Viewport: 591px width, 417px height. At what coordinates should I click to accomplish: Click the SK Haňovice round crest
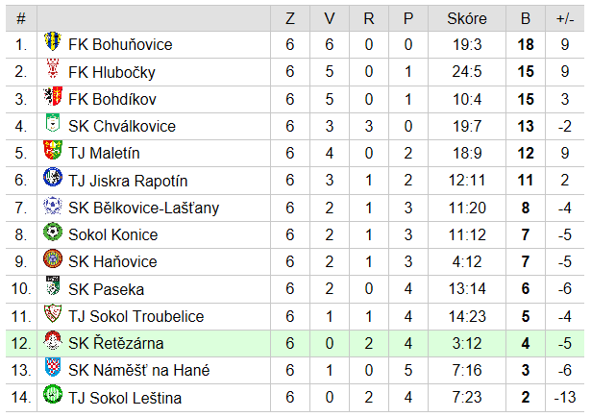click(53, 258)
